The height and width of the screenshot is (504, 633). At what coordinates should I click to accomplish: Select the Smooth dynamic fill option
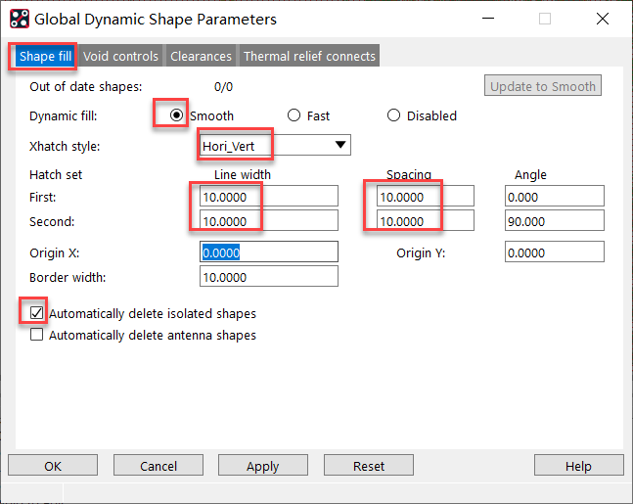click(176, 115)
